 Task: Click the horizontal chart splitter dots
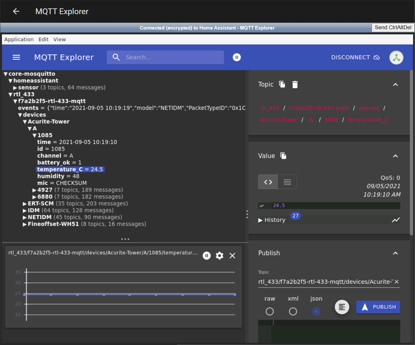click(x=125, y=239)
